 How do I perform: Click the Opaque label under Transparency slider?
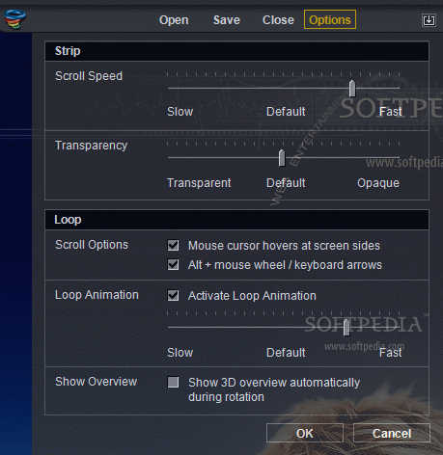(378, 183)
